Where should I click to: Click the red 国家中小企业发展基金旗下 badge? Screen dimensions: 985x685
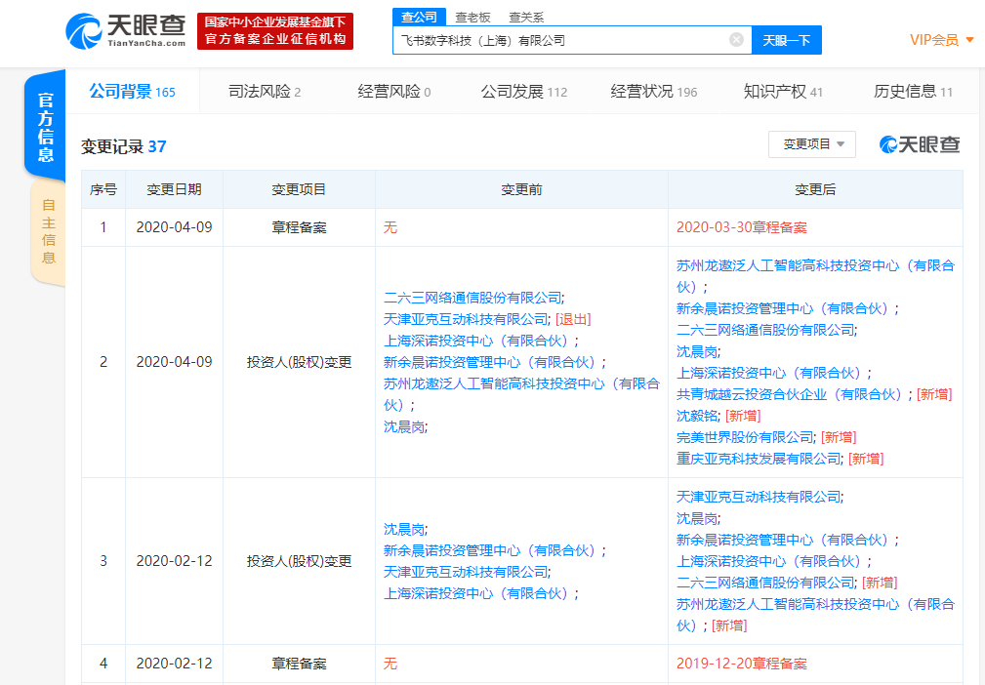click(274, 30)
